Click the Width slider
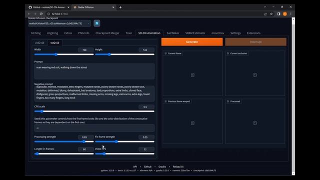Screen dimensions: 320x180 pos(64,54)
